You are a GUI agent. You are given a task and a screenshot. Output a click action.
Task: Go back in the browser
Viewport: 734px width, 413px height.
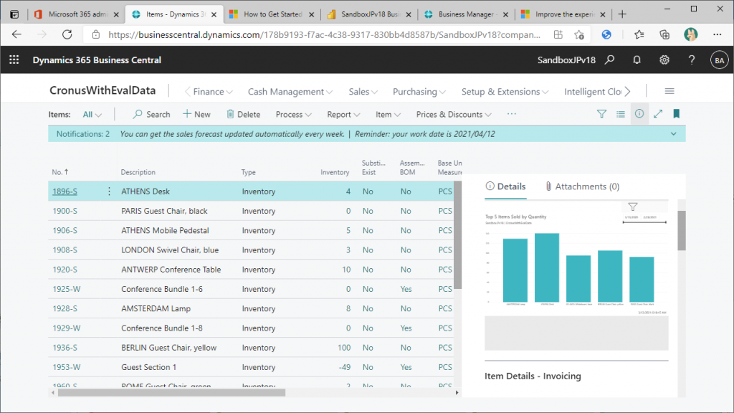[x=17, y=34]
